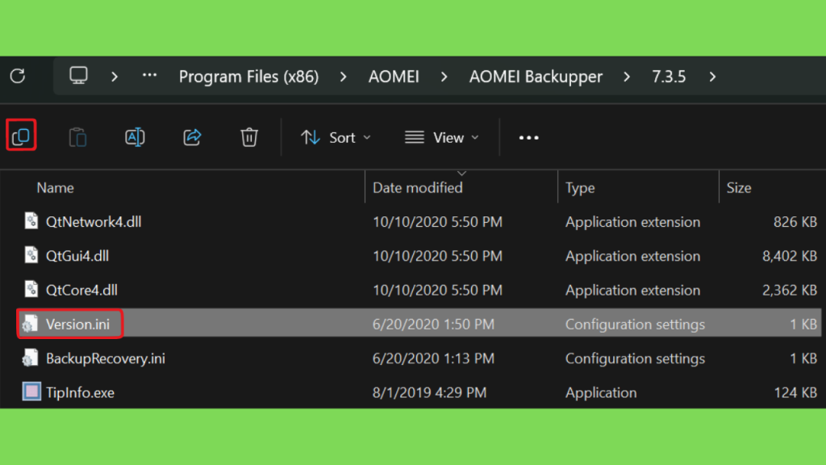Viewport: 826px width, 465px height.
Task: Open the Sort dropdown
Action: pos(336,137)
